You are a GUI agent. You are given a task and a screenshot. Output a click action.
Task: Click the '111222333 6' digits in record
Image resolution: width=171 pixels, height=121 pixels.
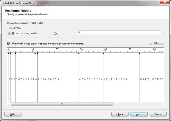[x=115, y=79]
